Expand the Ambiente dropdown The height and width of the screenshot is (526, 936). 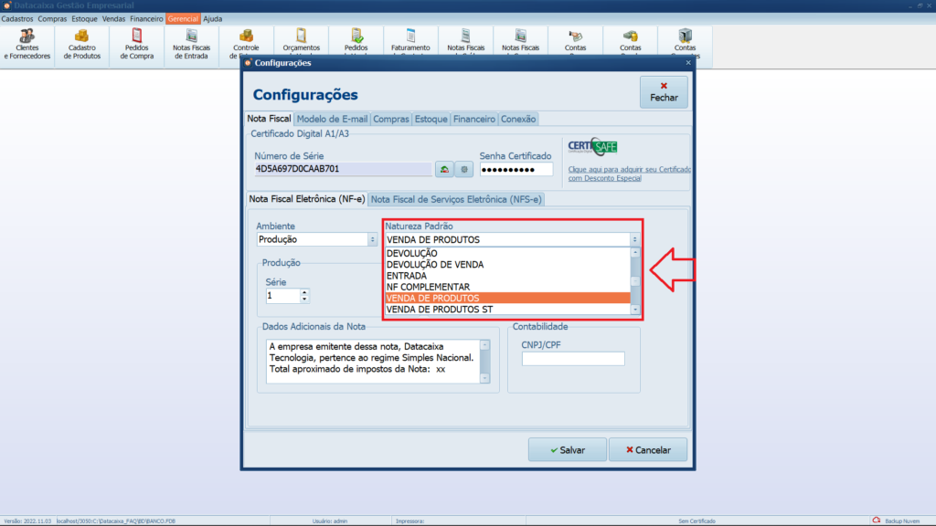click(x=372, y=240)
